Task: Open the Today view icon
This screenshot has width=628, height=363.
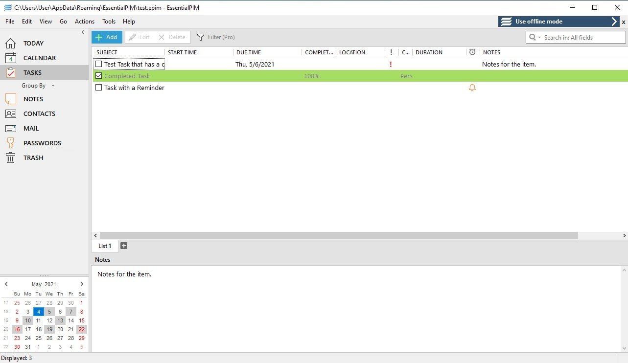Action: (10, 43)
